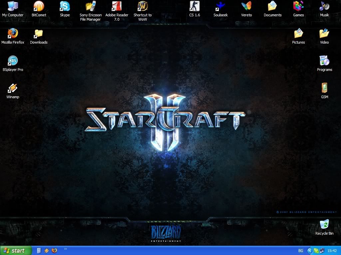341x255 pixels.
Task: Launch the calculator from the Quick Launch bar
Action: tap(39, 251)
